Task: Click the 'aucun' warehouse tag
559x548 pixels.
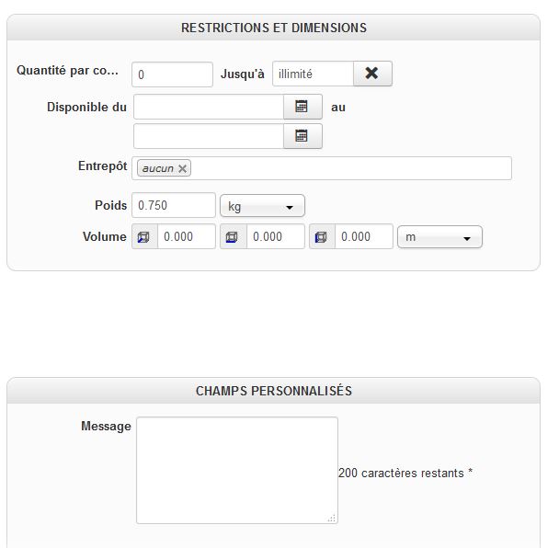Action: click(x=157, y=168)
